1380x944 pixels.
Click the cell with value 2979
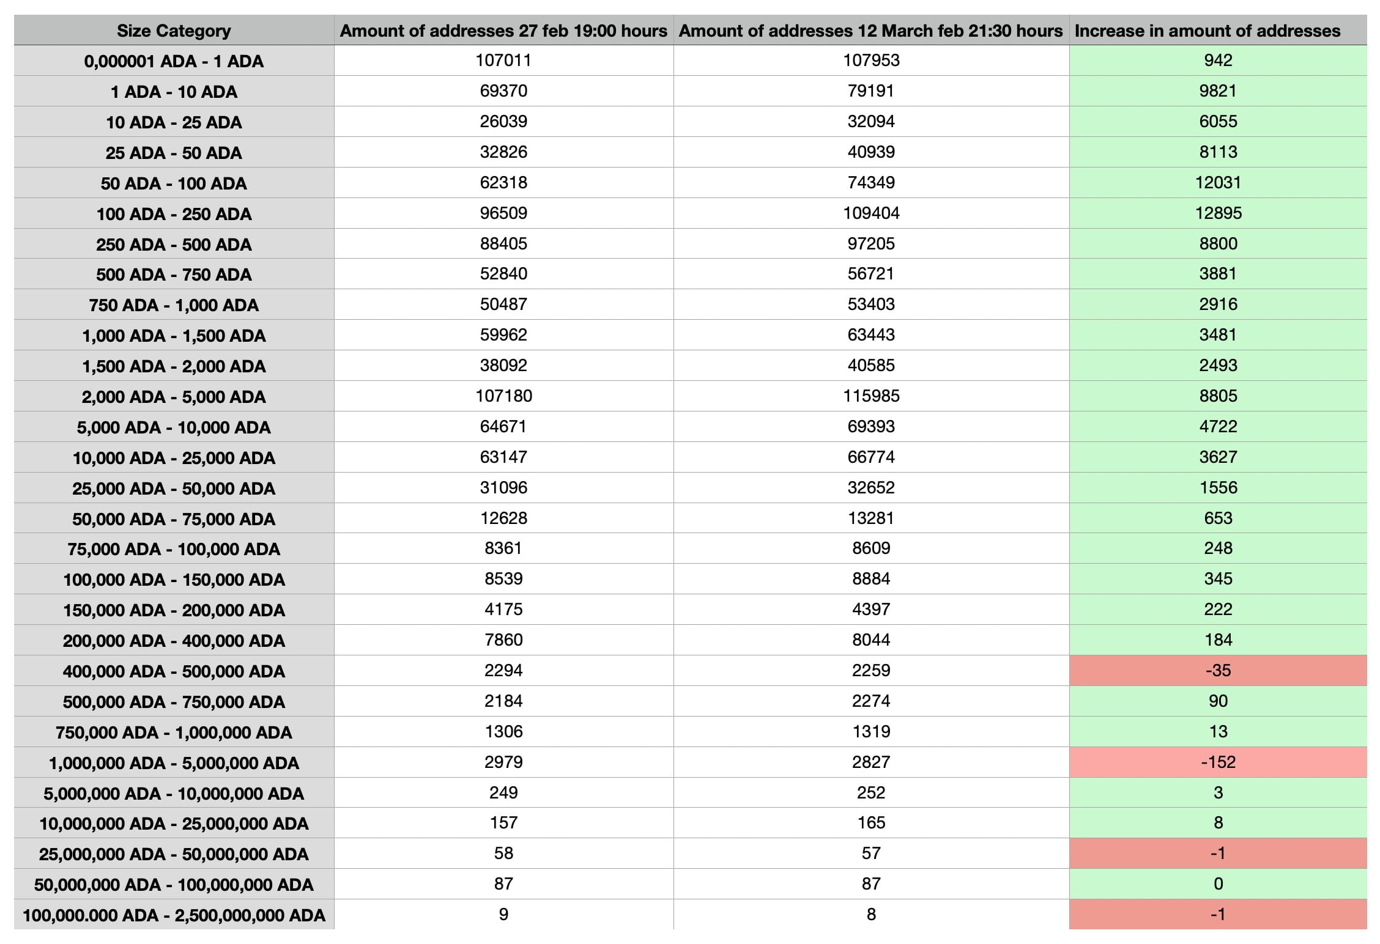[503, 762]
